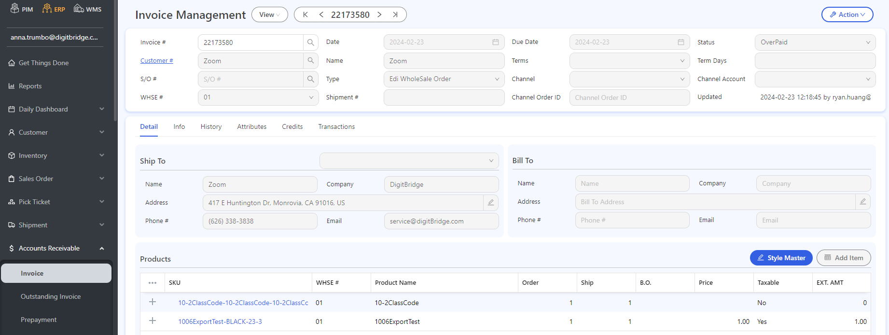Click the Get Things Done home icon

click(12, 63)
